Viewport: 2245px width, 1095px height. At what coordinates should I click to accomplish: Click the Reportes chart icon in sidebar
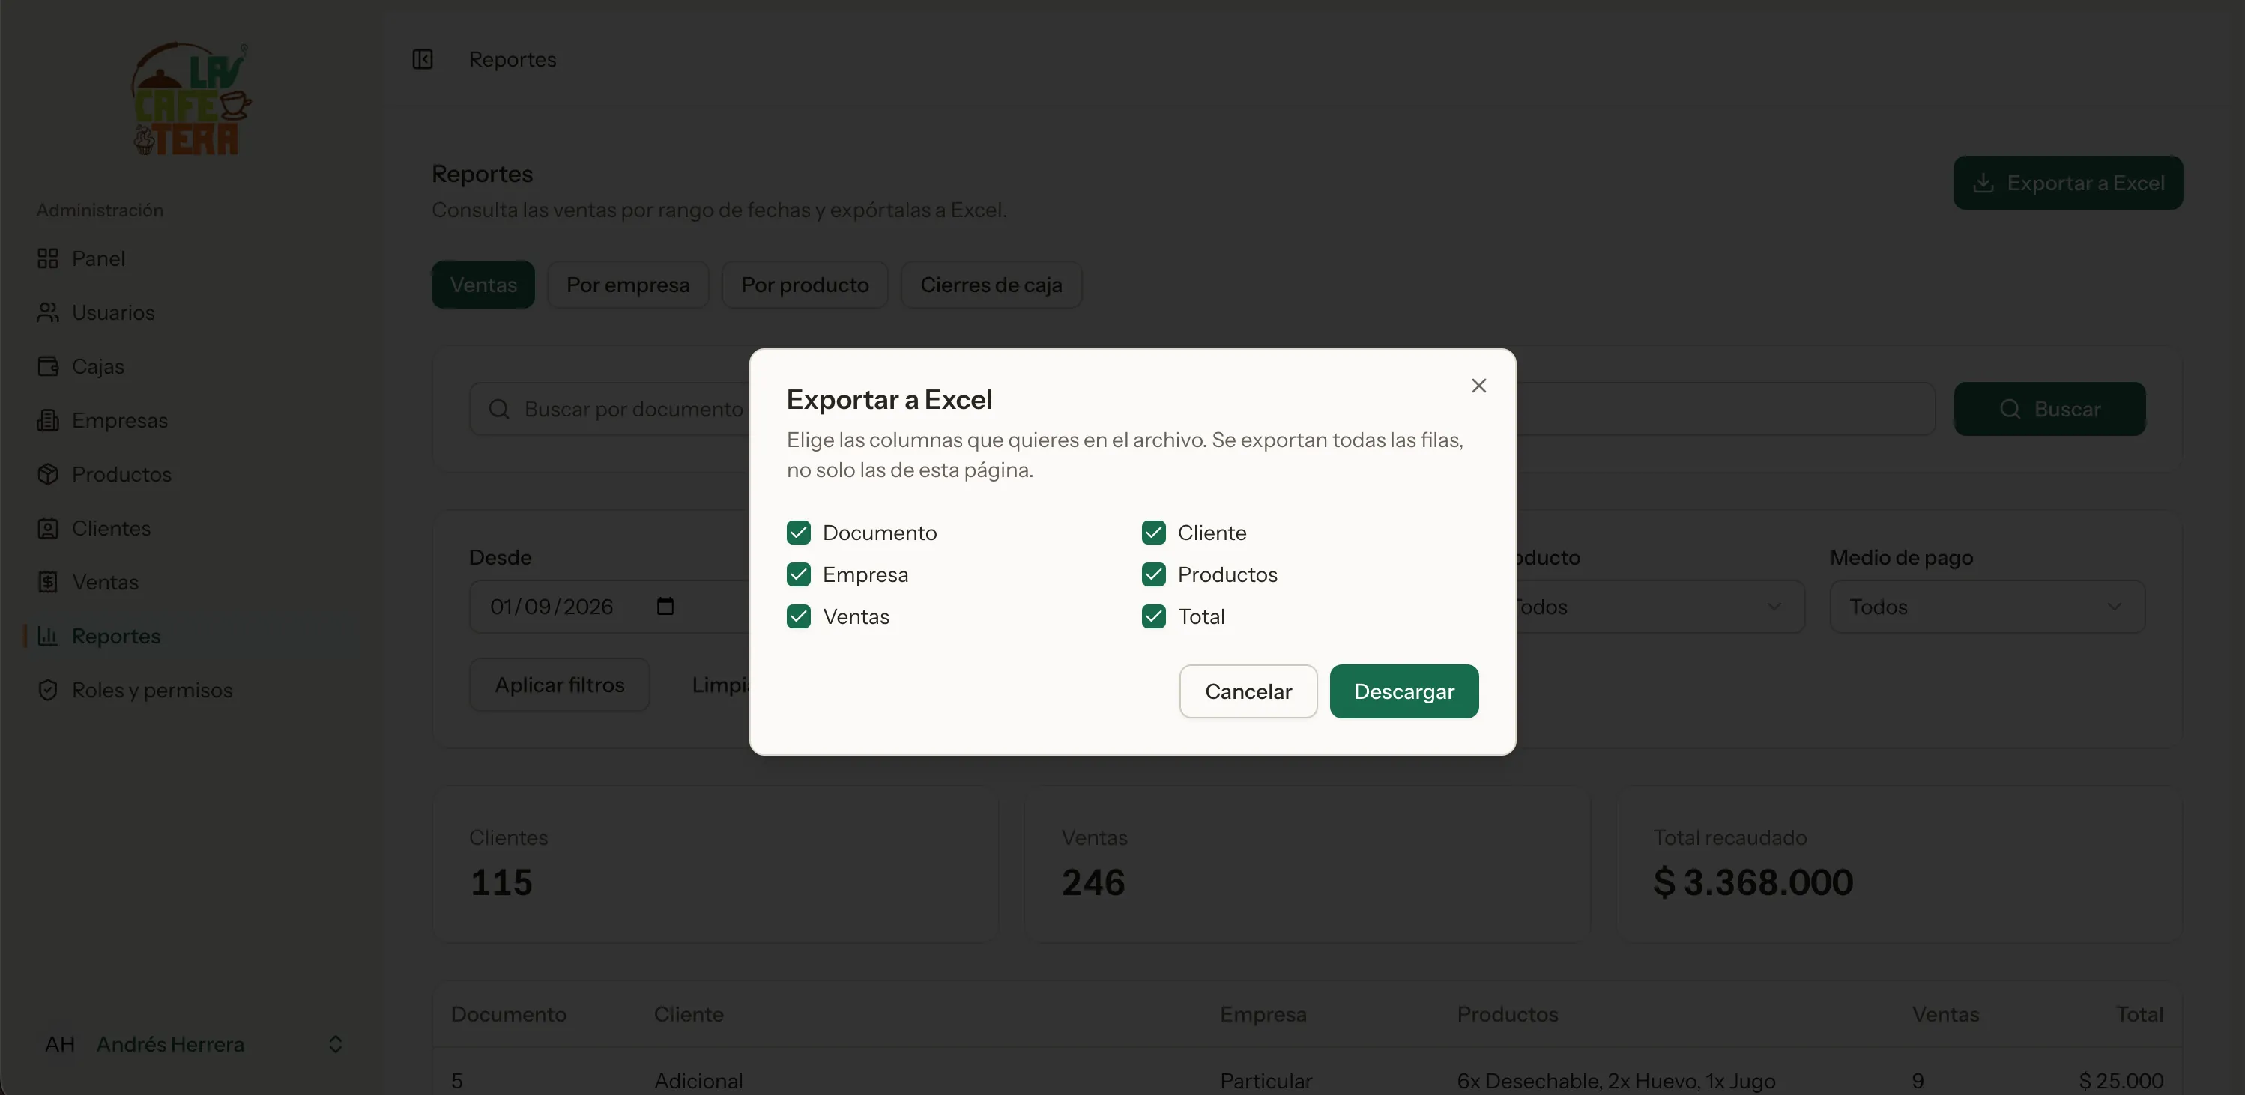point(48,636)
